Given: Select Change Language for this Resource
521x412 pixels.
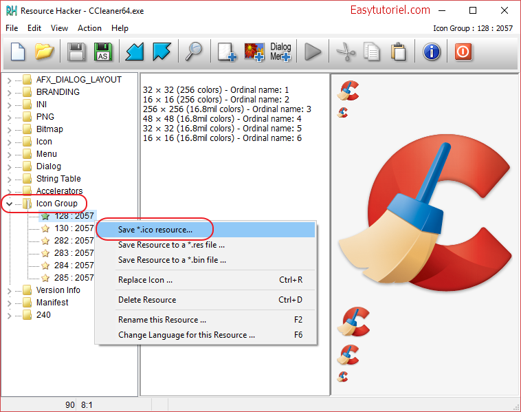Looking at the screenshot, I should point(206,335).
